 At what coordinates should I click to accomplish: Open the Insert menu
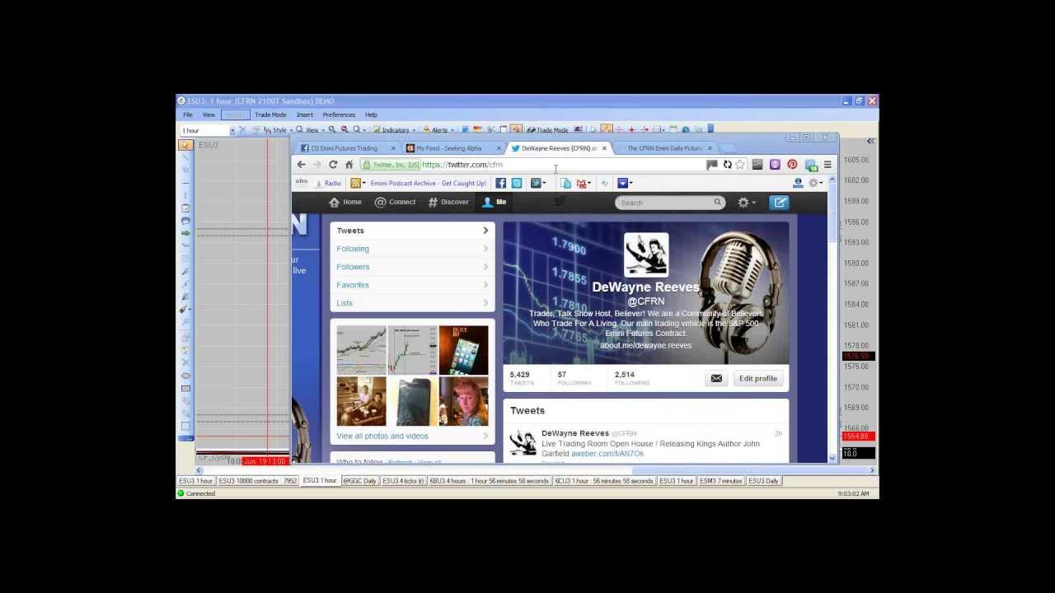click(x=304, y=114)
